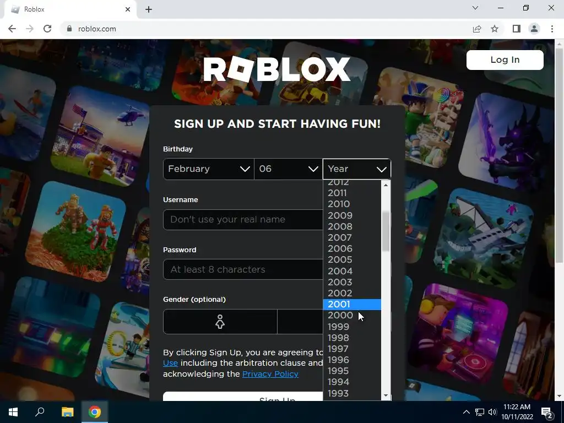Choose 1993 from the year list
564x423 pixels.
[352, 393]
